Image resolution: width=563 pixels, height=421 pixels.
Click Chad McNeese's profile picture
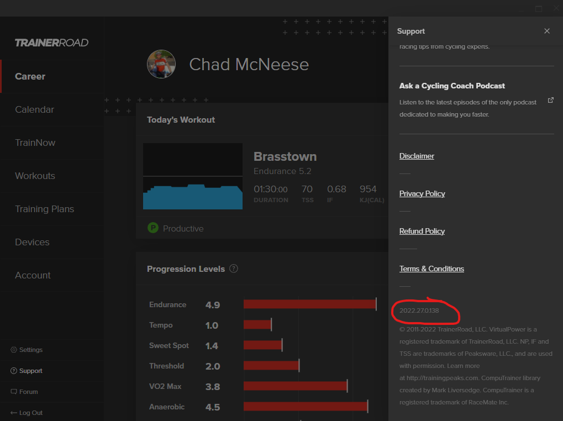coord(161,64)
